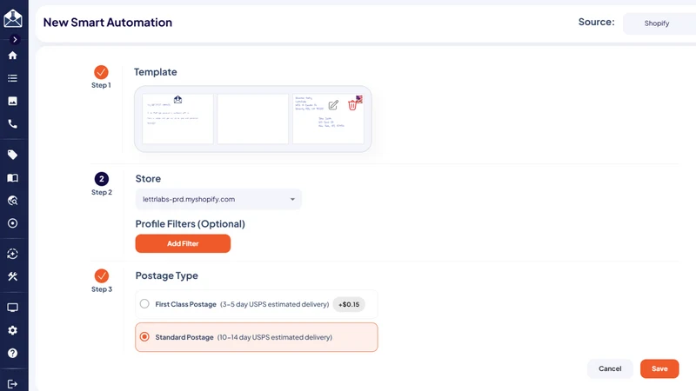Expand the sidebar with the chevron arrow
Viewport: 696px width, 391px height.
[15, 39]
